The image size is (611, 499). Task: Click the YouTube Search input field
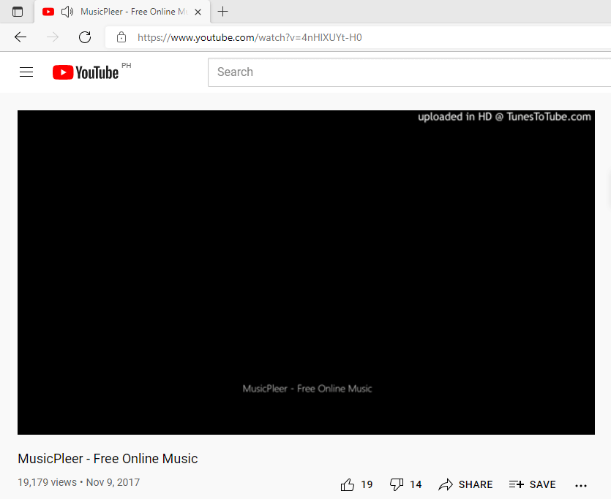(409, 72)
